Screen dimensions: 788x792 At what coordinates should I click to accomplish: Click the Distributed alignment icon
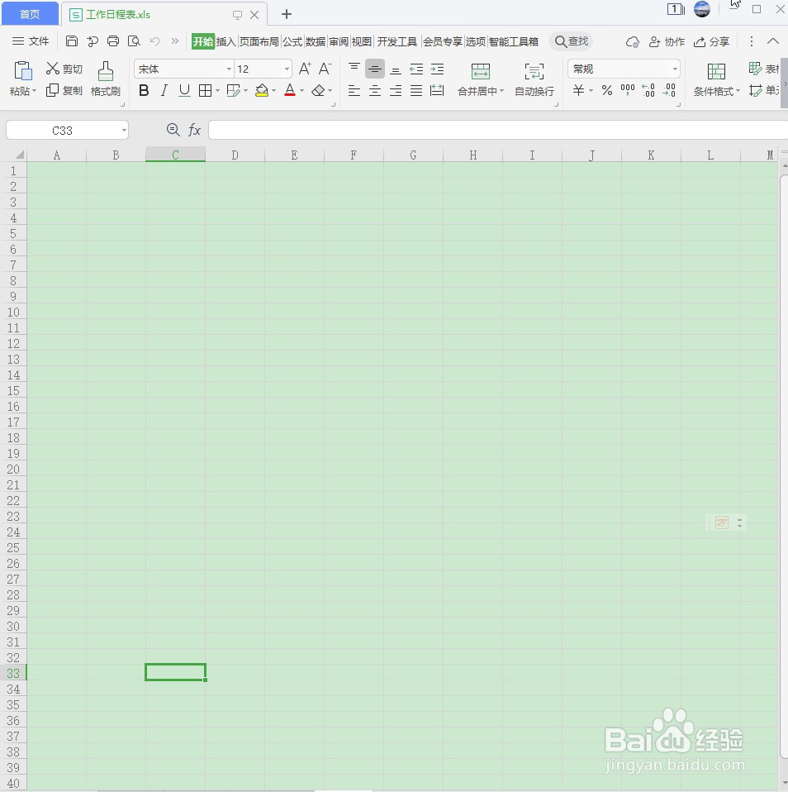[437, 90]
